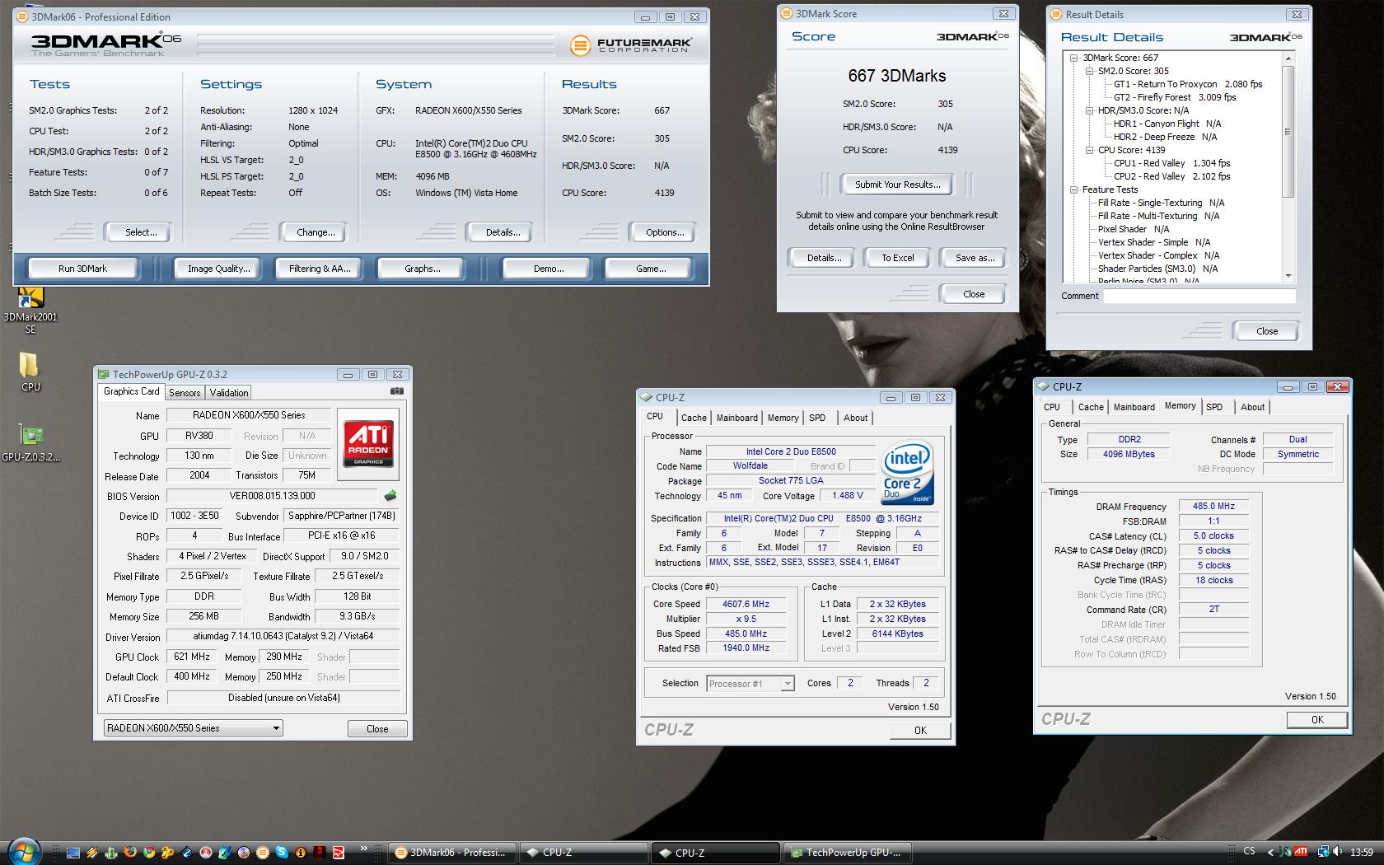Click the Comment input field in Result Details
Image resolution: width=1384 pixels, height=865 pixels.
[1199, 296]
